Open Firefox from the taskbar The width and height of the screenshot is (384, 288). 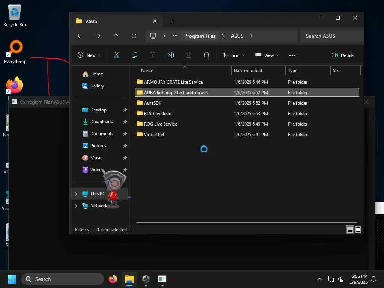point(113,279)
